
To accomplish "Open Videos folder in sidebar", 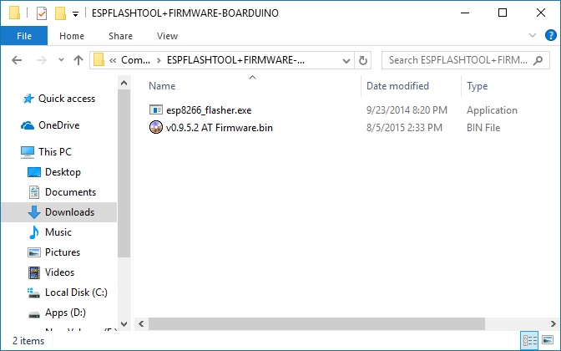I will [60, 272].
